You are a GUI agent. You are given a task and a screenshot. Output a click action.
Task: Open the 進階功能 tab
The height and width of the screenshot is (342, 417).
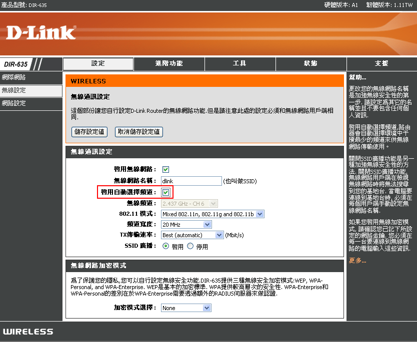click(169, 64)
